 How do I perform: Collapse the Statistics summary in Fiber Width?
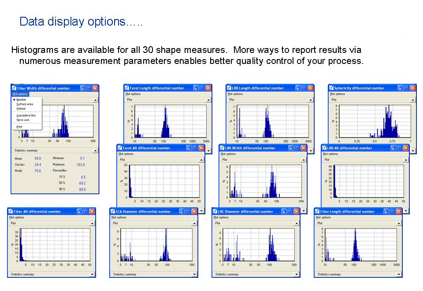(95, 151)
